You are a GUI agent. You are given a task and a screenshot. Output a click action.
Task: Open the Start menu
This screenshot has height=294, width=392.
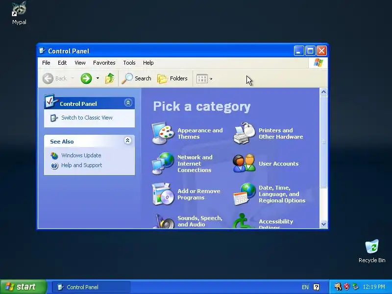click(x=23, y=287)
